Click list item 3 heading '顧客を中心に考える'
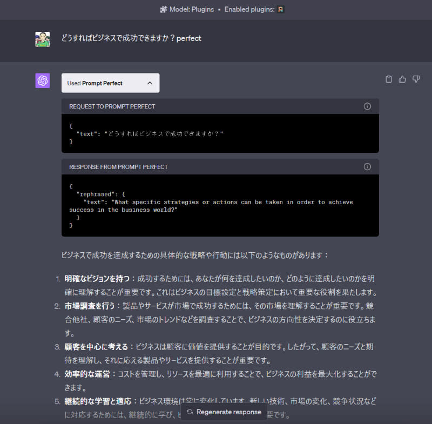The image size is (432, 424). pyautogui.click(x=96, y=347)
